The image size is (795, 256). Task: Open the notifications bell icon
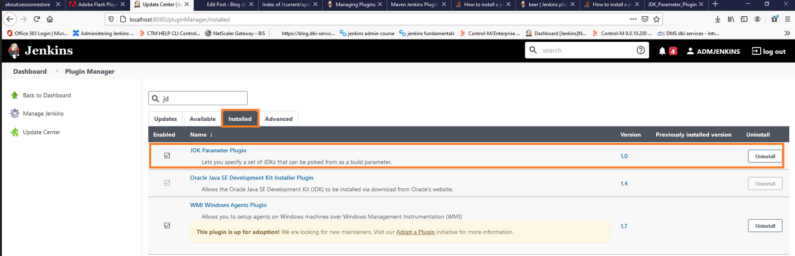tap(662, 51)
